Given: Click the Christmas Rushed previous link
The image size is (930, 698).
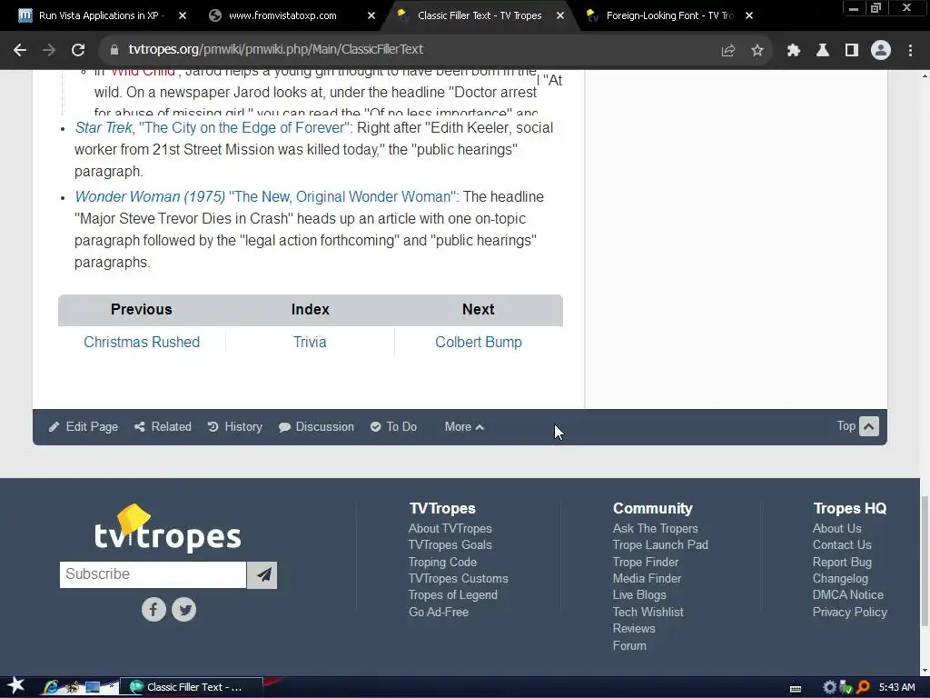Looking at the screenshot, I should [x=142, y=342].
